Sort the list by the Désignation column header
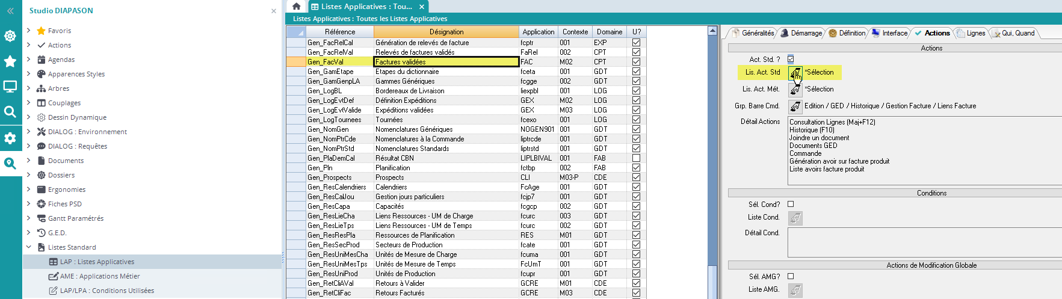 tap(446, 32)
